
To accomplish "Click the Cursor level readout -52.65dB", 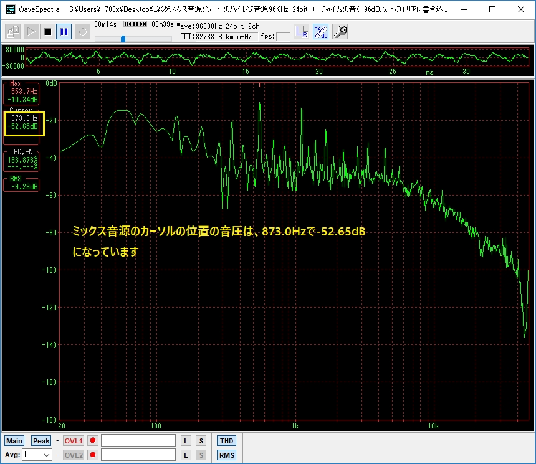I will (22, 126).
